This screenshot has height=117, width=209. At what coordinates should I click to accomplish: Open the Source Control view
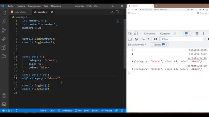4,30
